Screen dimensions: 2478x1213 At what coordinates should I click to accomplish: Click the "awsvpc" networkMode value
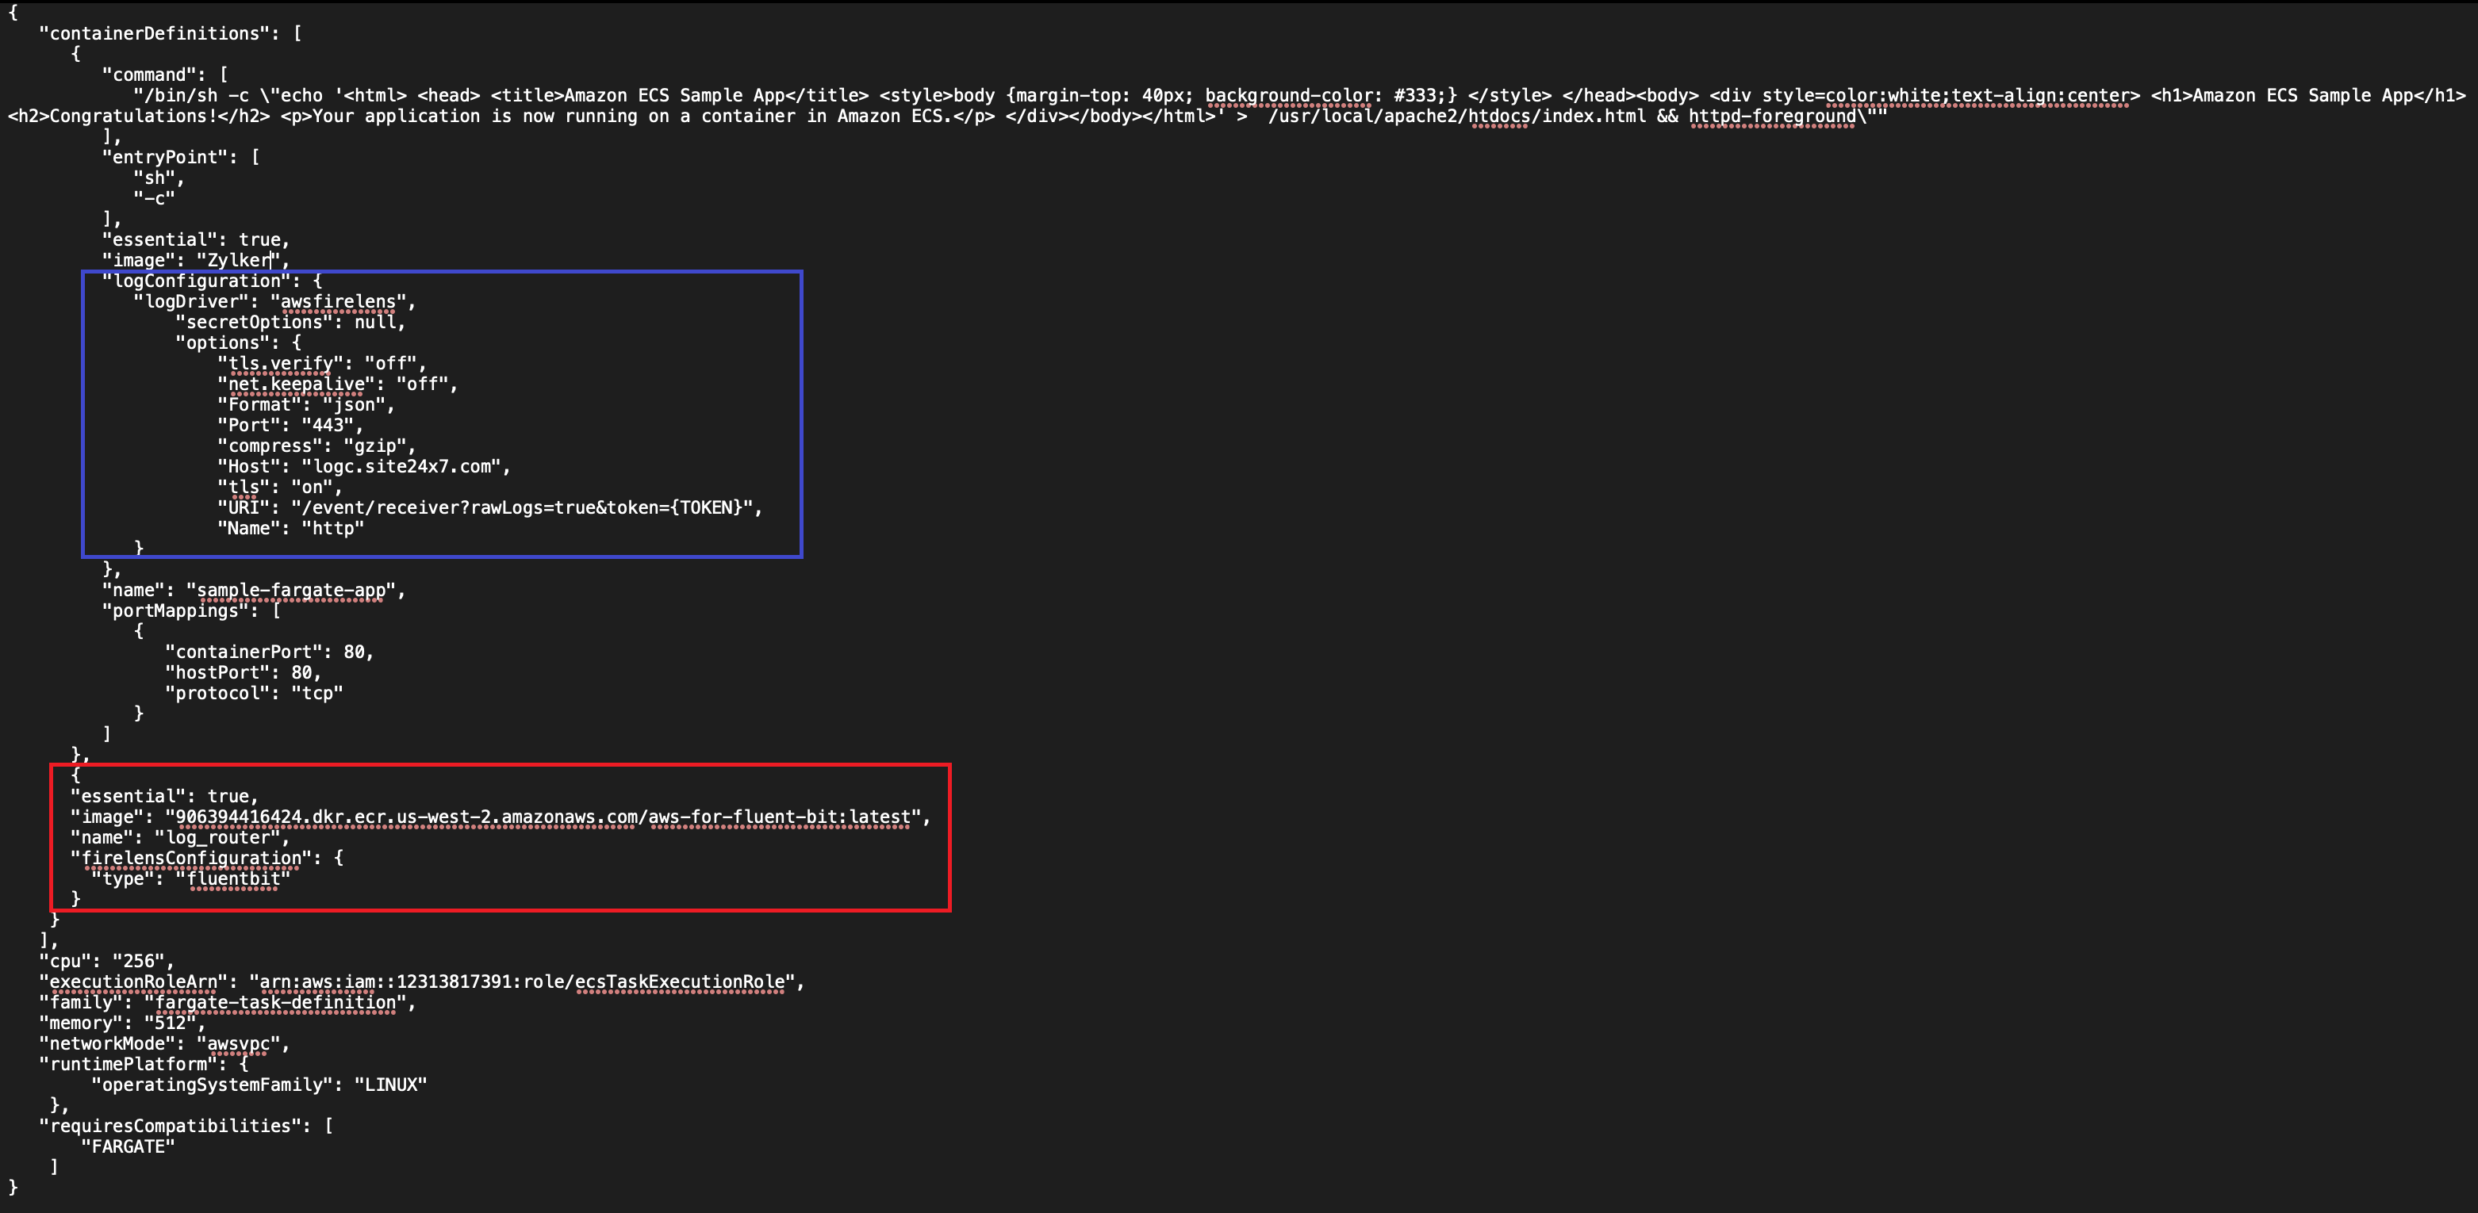pos(238,1044)
